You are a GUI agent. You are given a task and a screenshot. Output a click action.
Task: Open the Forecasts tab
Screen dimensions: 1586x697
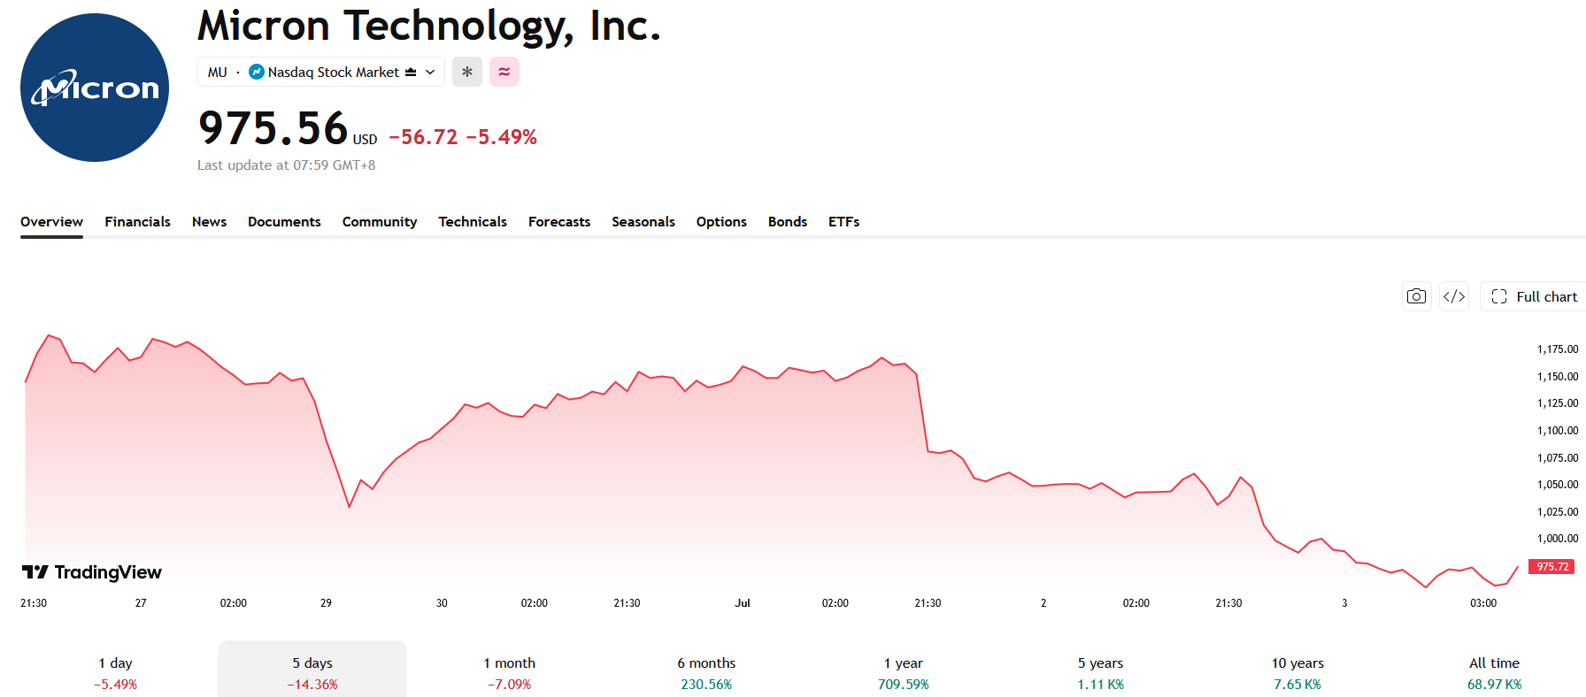559,221
